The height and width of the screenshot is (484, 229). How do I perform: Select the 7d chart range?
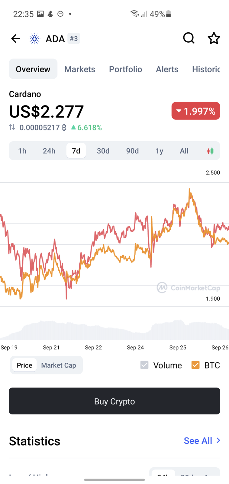pos(76,151)
